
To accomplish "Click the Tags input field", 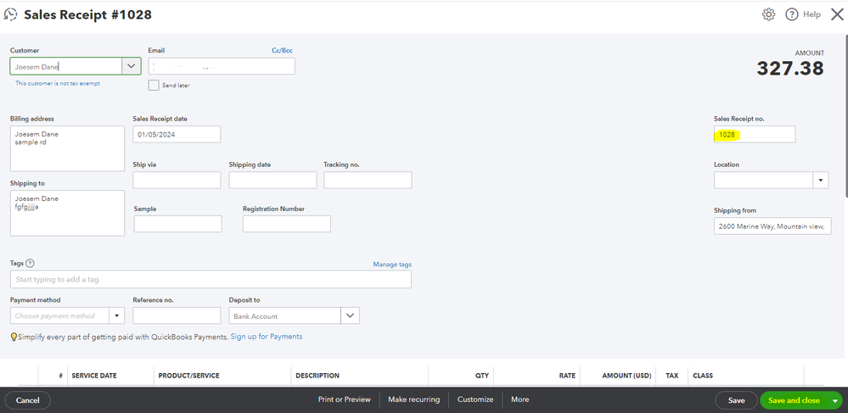I will (211, 280).
